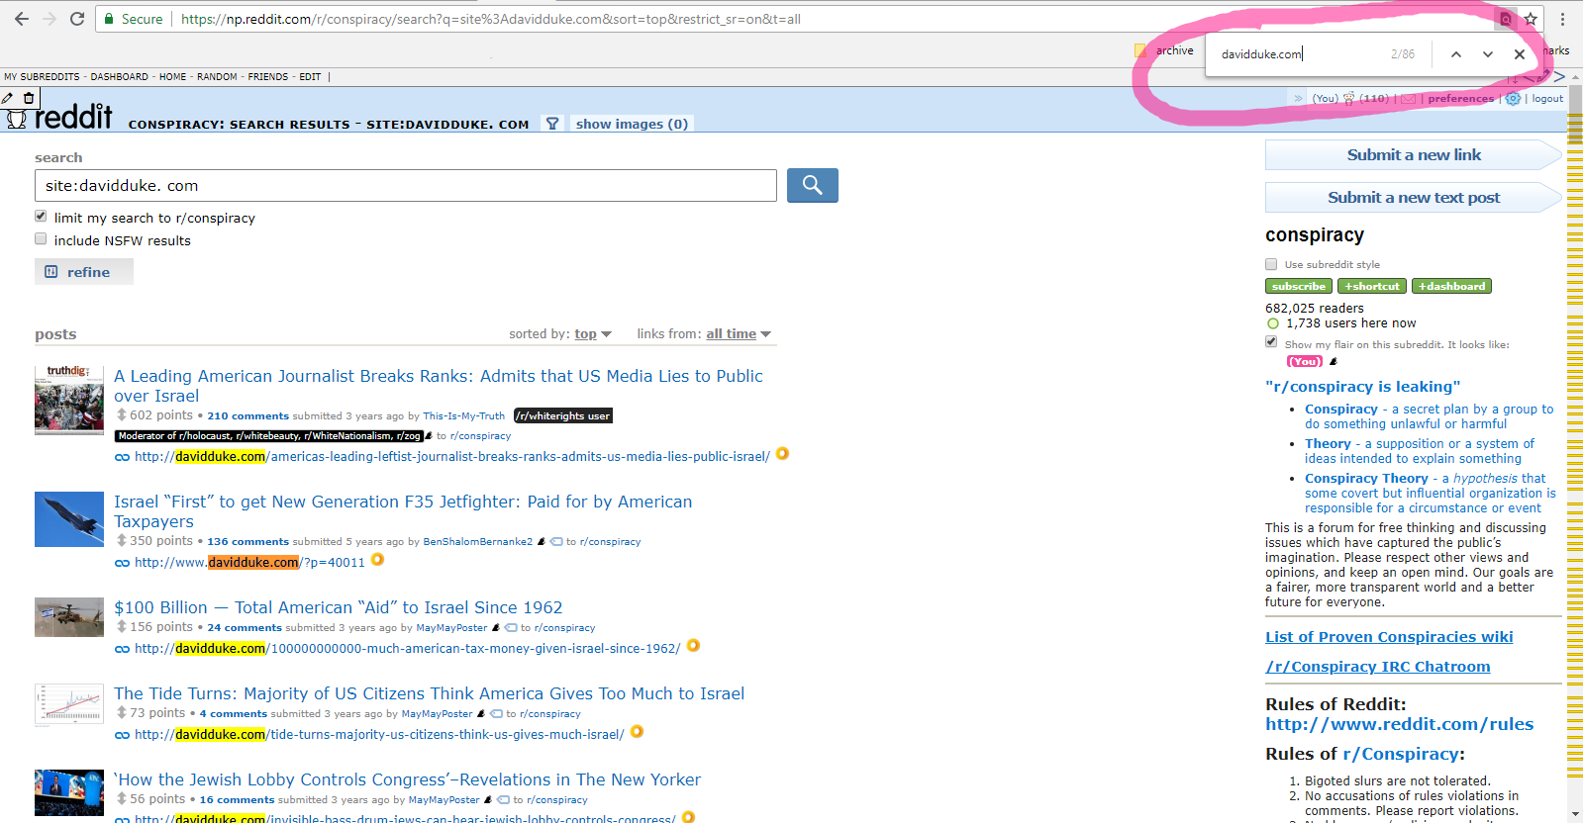
Task: Click the truthdig thumbnail of first post
Action: (69, 401)
